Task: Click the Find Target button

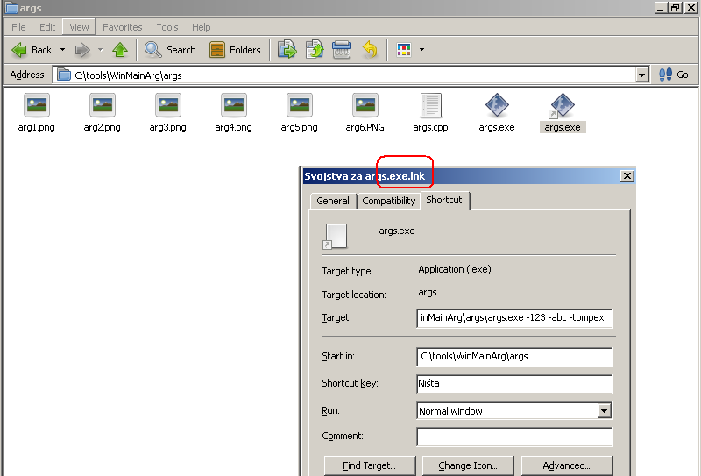Action: tap(370, 465)
